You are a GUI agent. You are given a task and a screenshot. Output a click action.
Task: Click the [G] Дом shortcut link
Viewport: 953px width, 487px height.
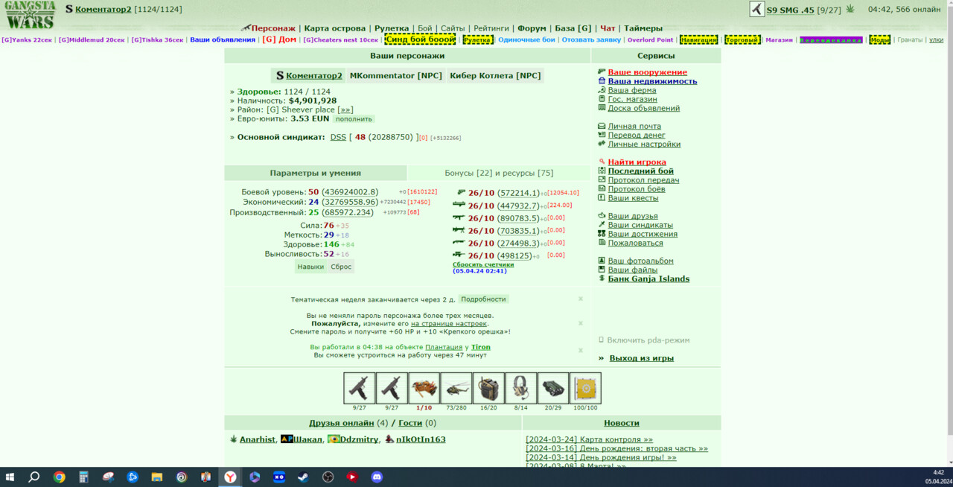279,39
